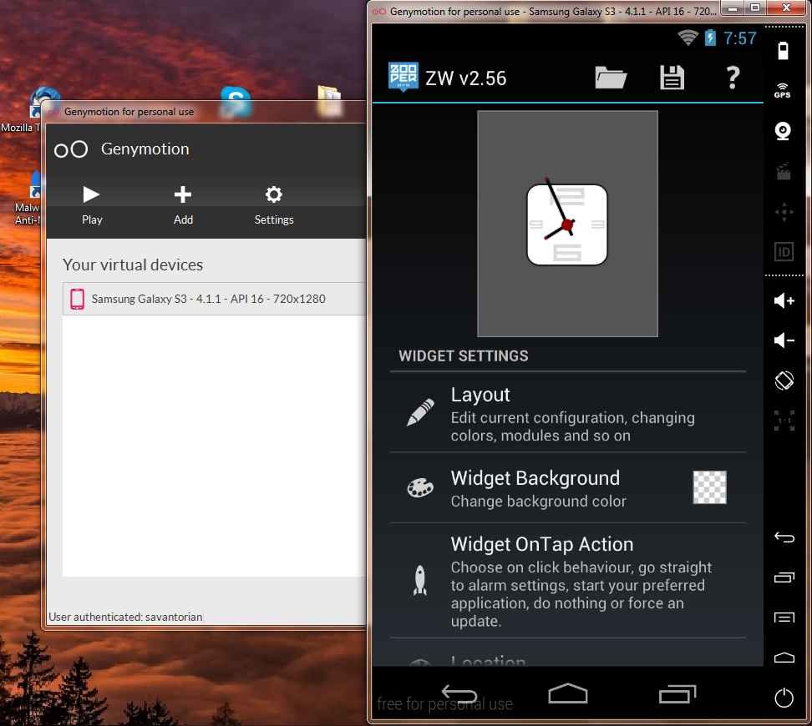Screen dimensions: 812x726
Task: Open the Genymotion GPS widget
Action: [x=783, y=91]
